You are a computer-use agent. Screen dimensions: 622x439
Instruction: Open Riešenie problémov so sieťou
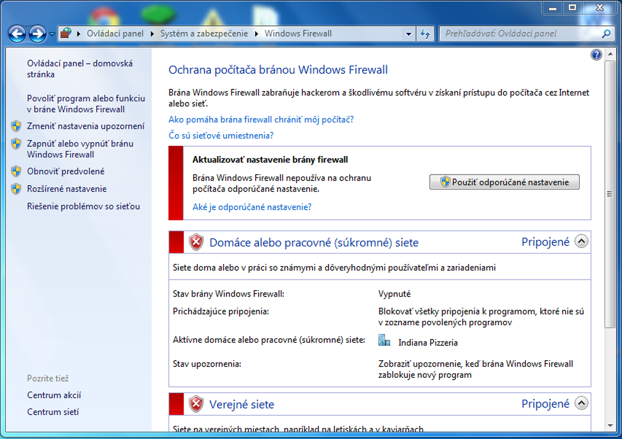point(84,206)
